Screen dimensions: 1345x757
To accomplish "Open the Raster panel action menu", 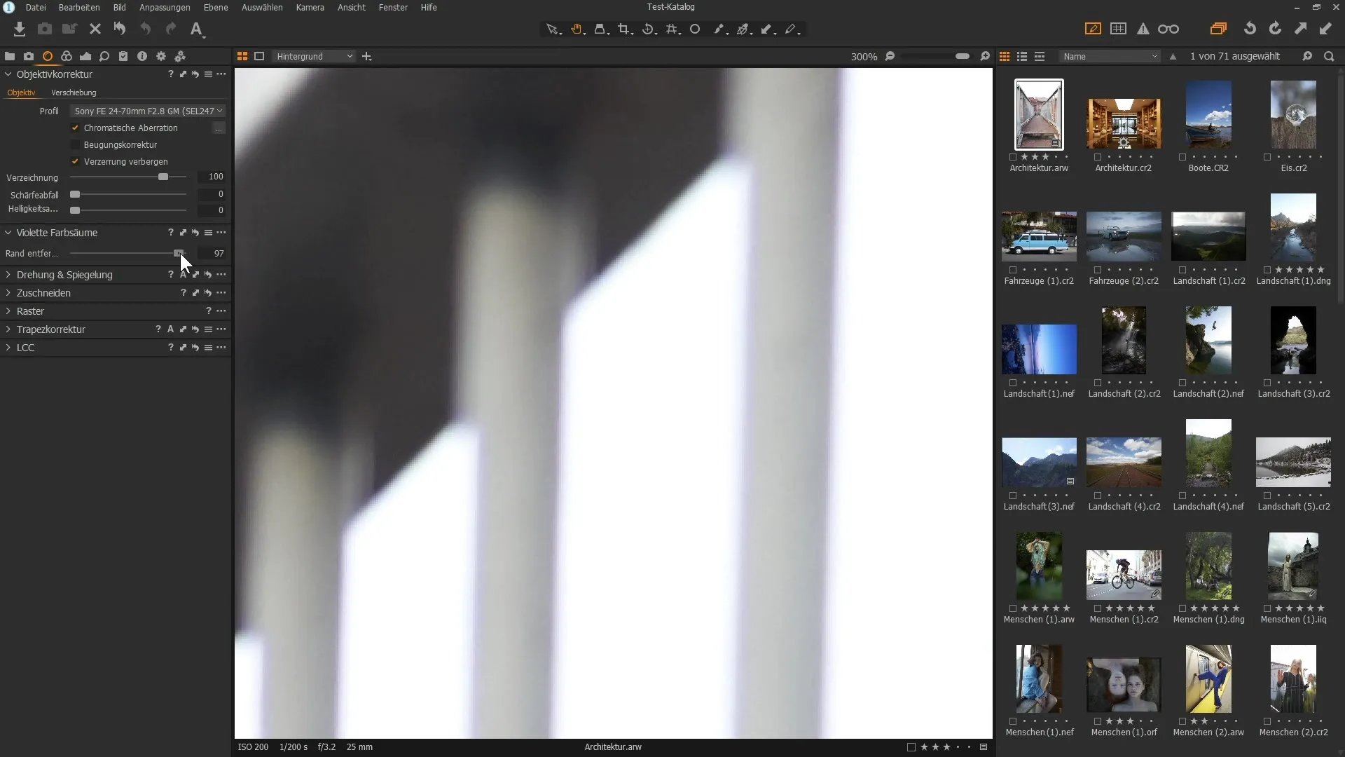I will pos(221,311).
